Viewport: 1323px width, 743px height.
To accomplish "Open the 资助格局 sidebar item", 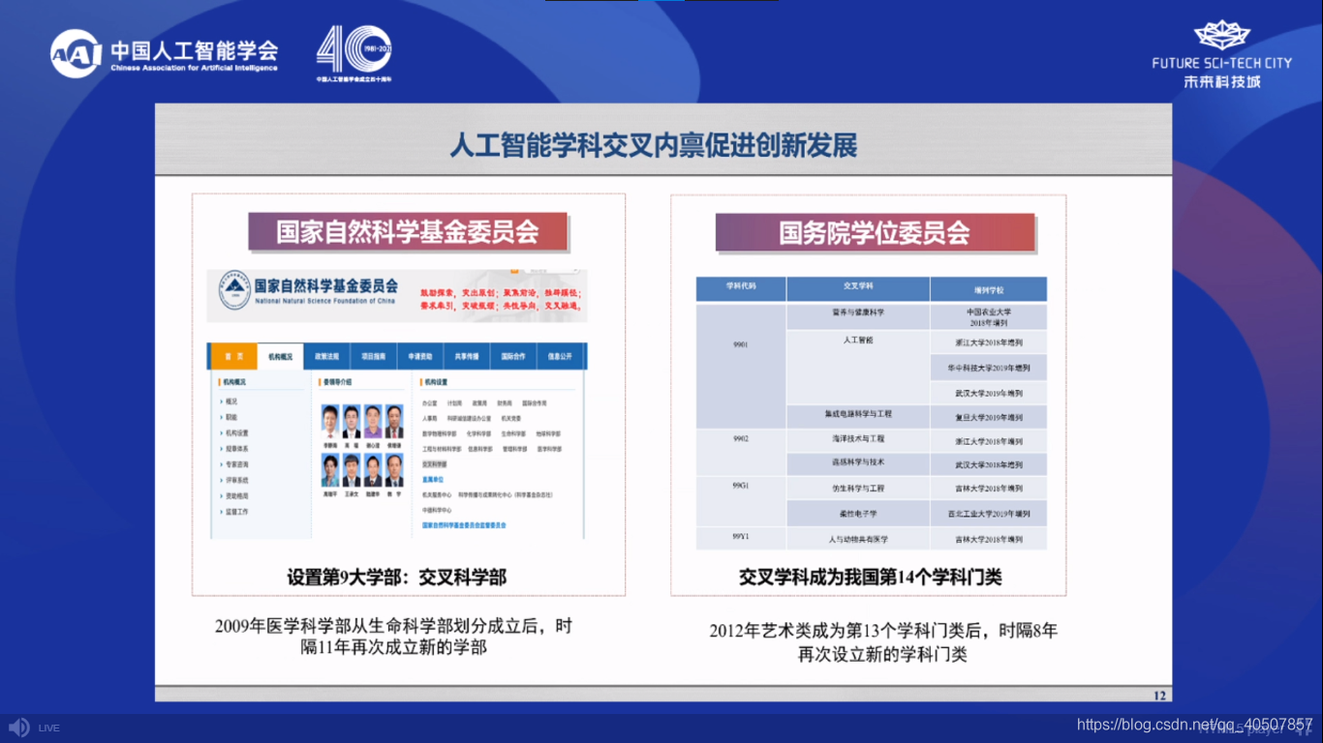I will [236, 495].
